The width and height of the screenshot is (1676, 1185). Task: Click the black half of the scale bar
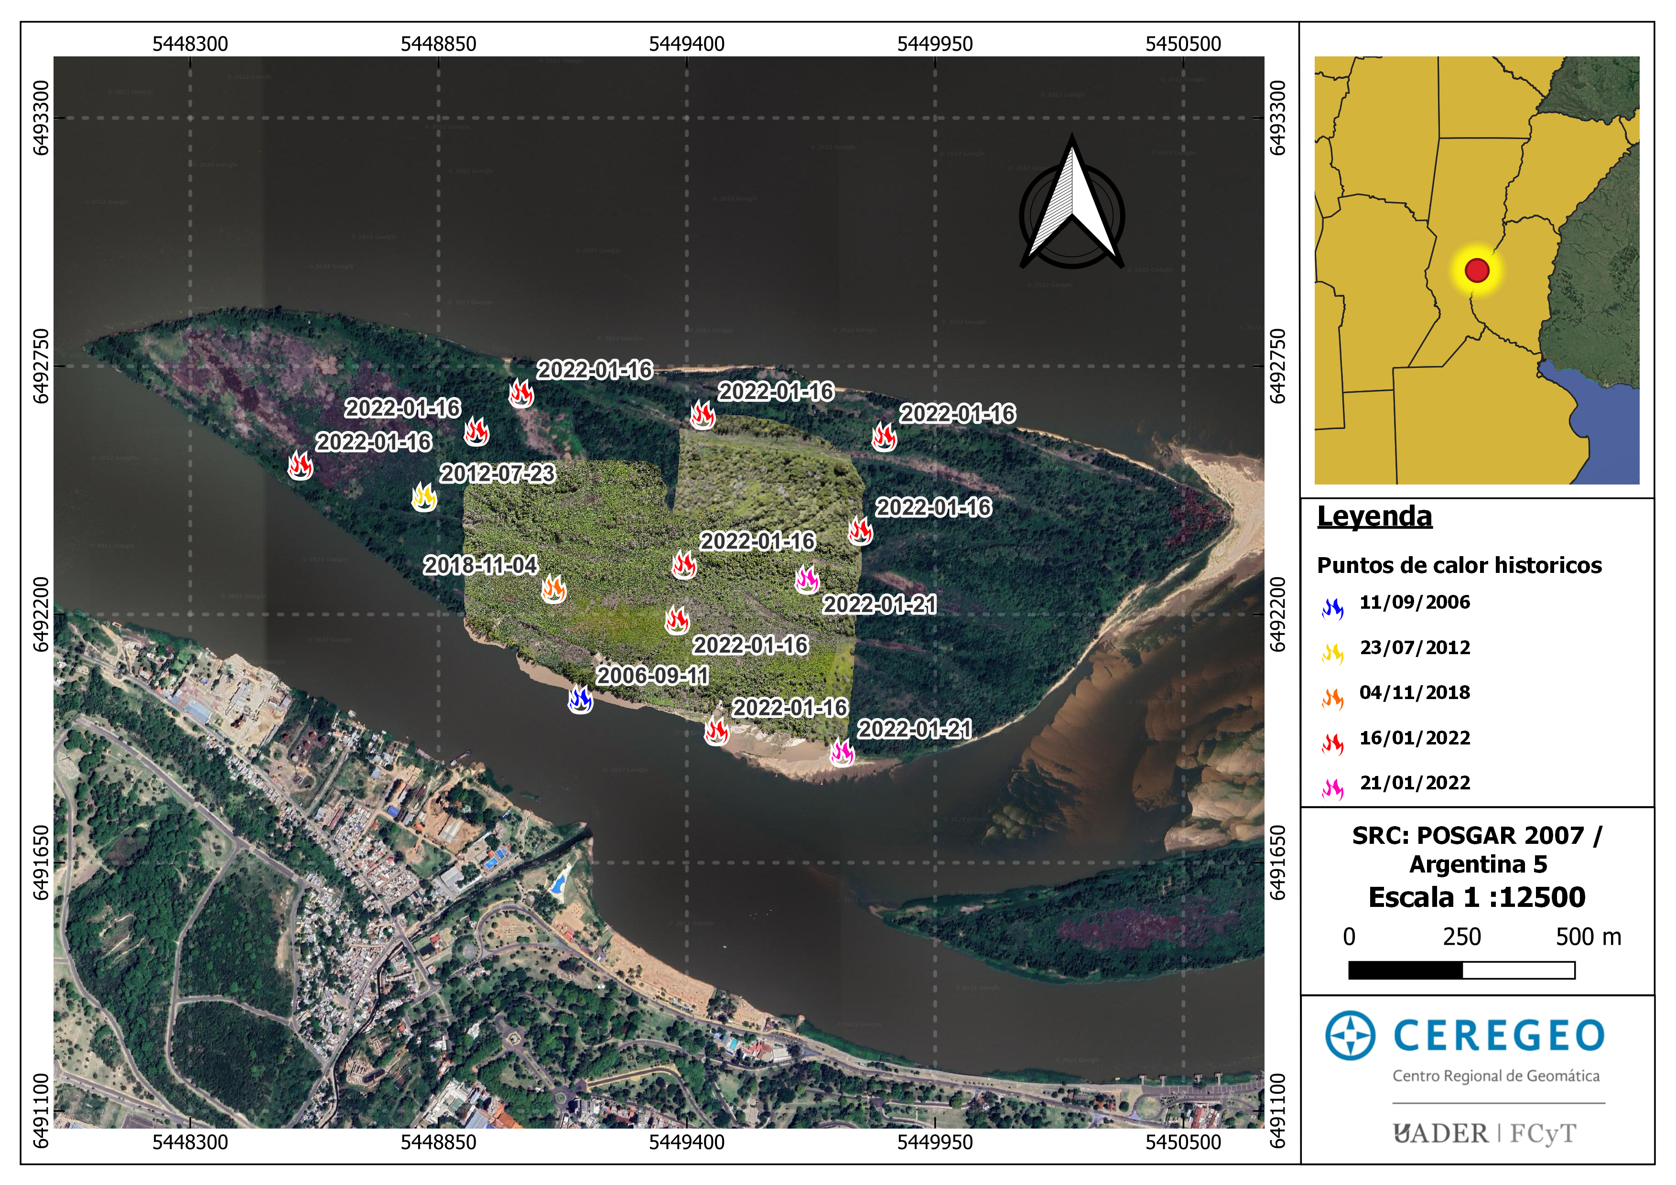coord(1405,970)
